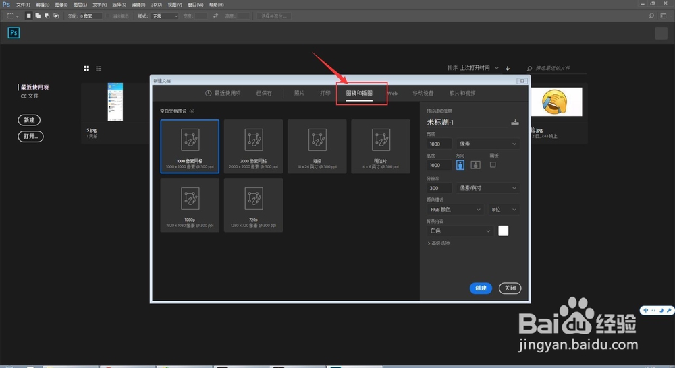Open the 样式 style dropdown
675x368 pixels.
pos(165,16)
